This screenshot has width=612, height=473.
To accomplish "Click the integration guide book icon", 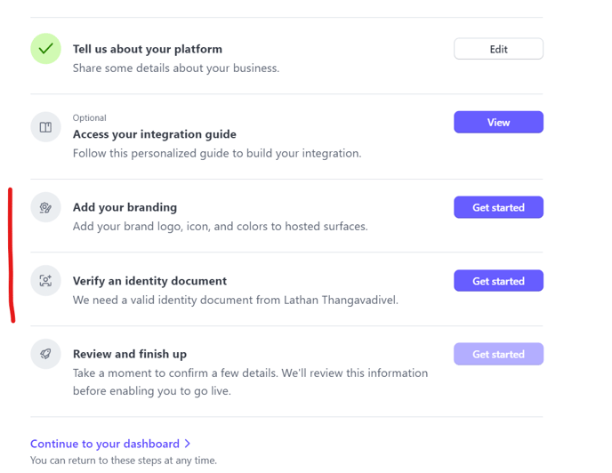I will pos(45,127).
